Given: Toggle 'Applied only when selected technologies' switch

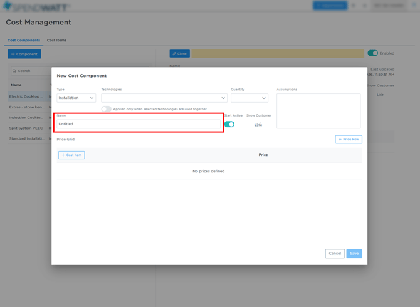Looking at the screenshot, I should click(107, 109).
